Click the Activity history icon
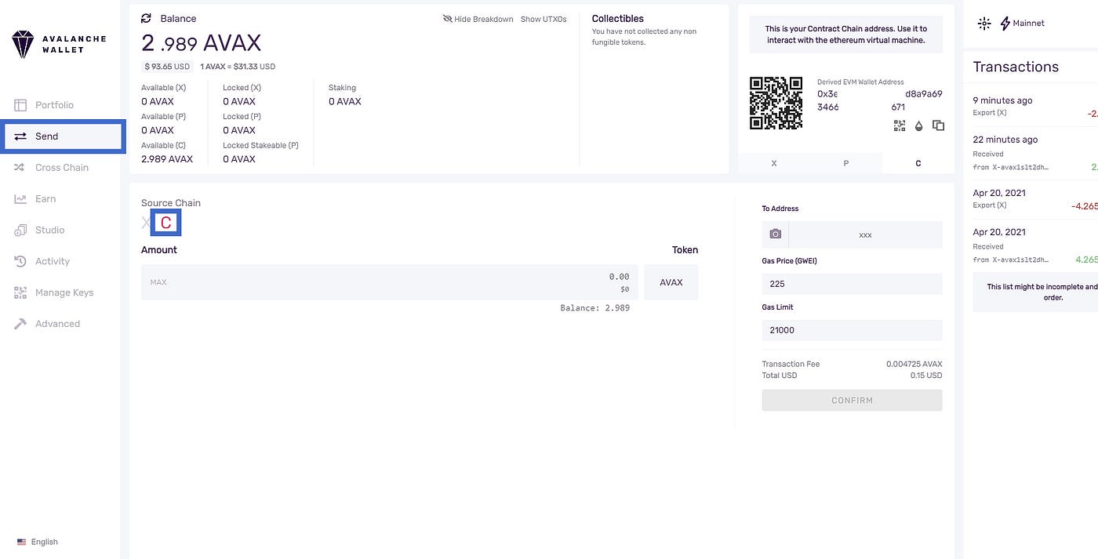This screenshot has height=559, width=1098. [20, 262]
